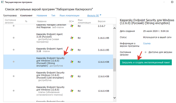Click version 2.3.6.7 cell

[102, 26]
